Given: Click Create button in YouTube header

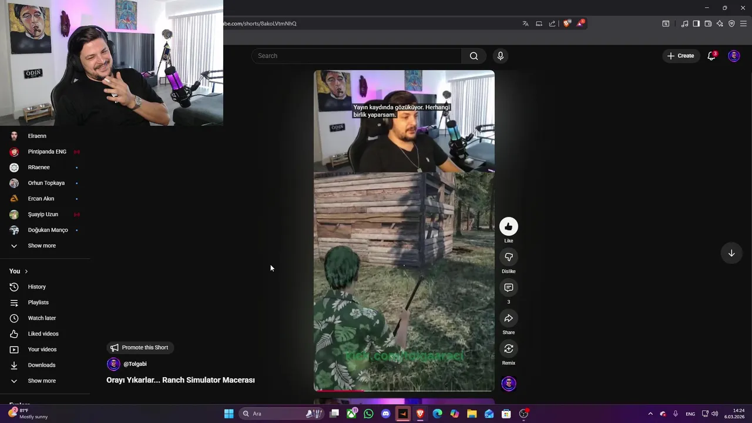Looking at the screenshot, I should point(681,56).
